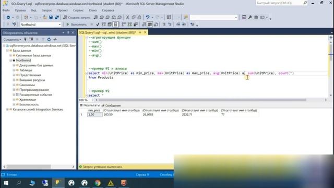Click the Object Explorer horizontal scrollbar
334x188 pixels.
tap(29, 167)
